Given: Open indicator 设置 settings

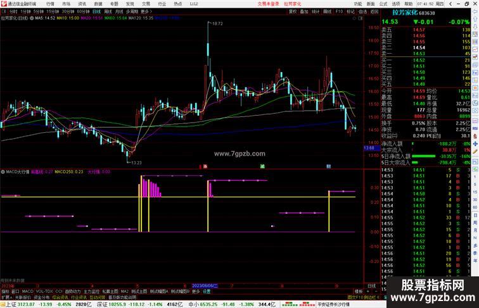Looking at the screenshot, I should [207, 291].
